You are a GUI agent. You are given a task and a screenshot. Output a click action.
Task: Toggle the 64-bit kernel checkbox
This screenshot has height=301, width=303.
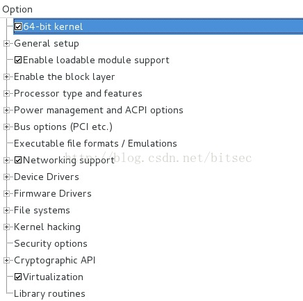coord(18,26)
